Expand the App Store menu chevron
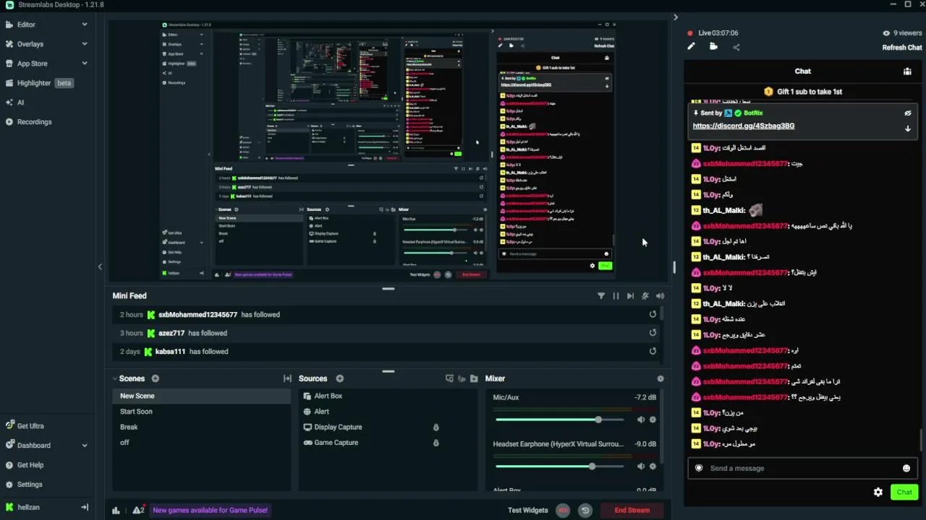 85,64
